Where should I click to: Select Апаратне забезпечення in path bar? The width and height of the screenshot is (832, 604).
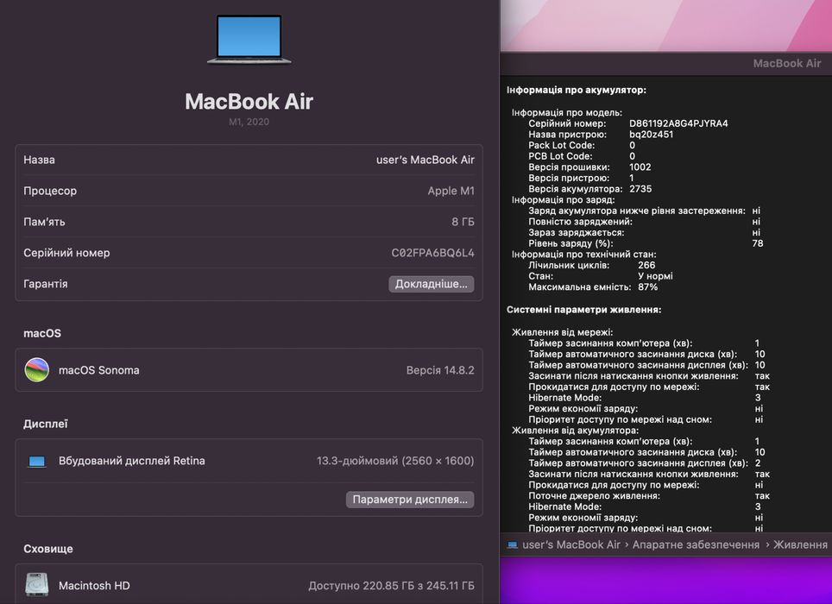pos(696,544)
